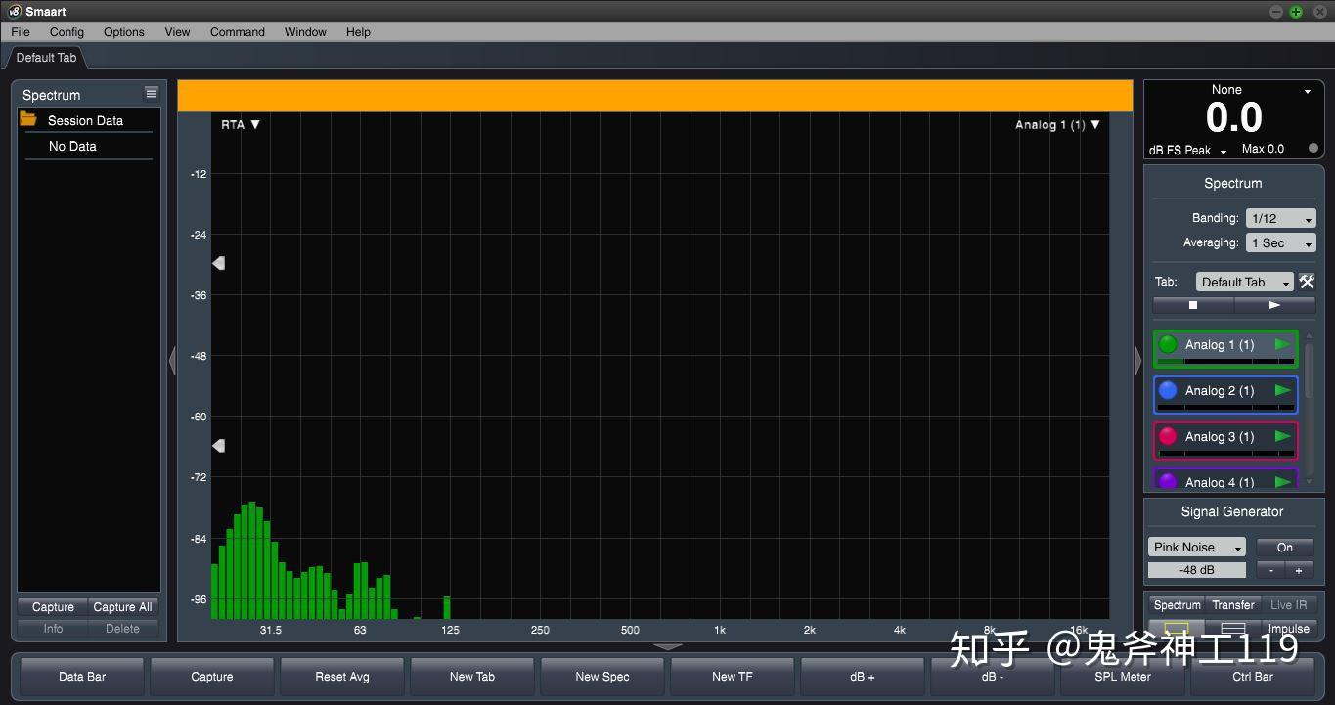
Task: Click the bottom bar Capture button
Action: pyautogui.click(x=212, y=677)
